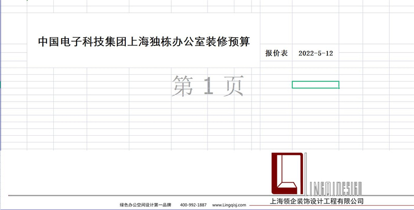Click the character 第 in the page watermark

[183, 86]
